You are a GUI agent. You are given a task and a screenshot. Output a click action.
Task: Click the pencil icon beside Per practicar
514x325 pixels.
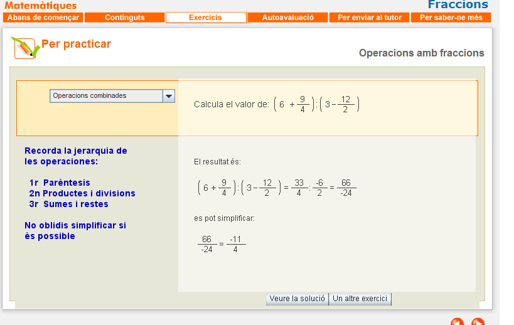point(24,48)
